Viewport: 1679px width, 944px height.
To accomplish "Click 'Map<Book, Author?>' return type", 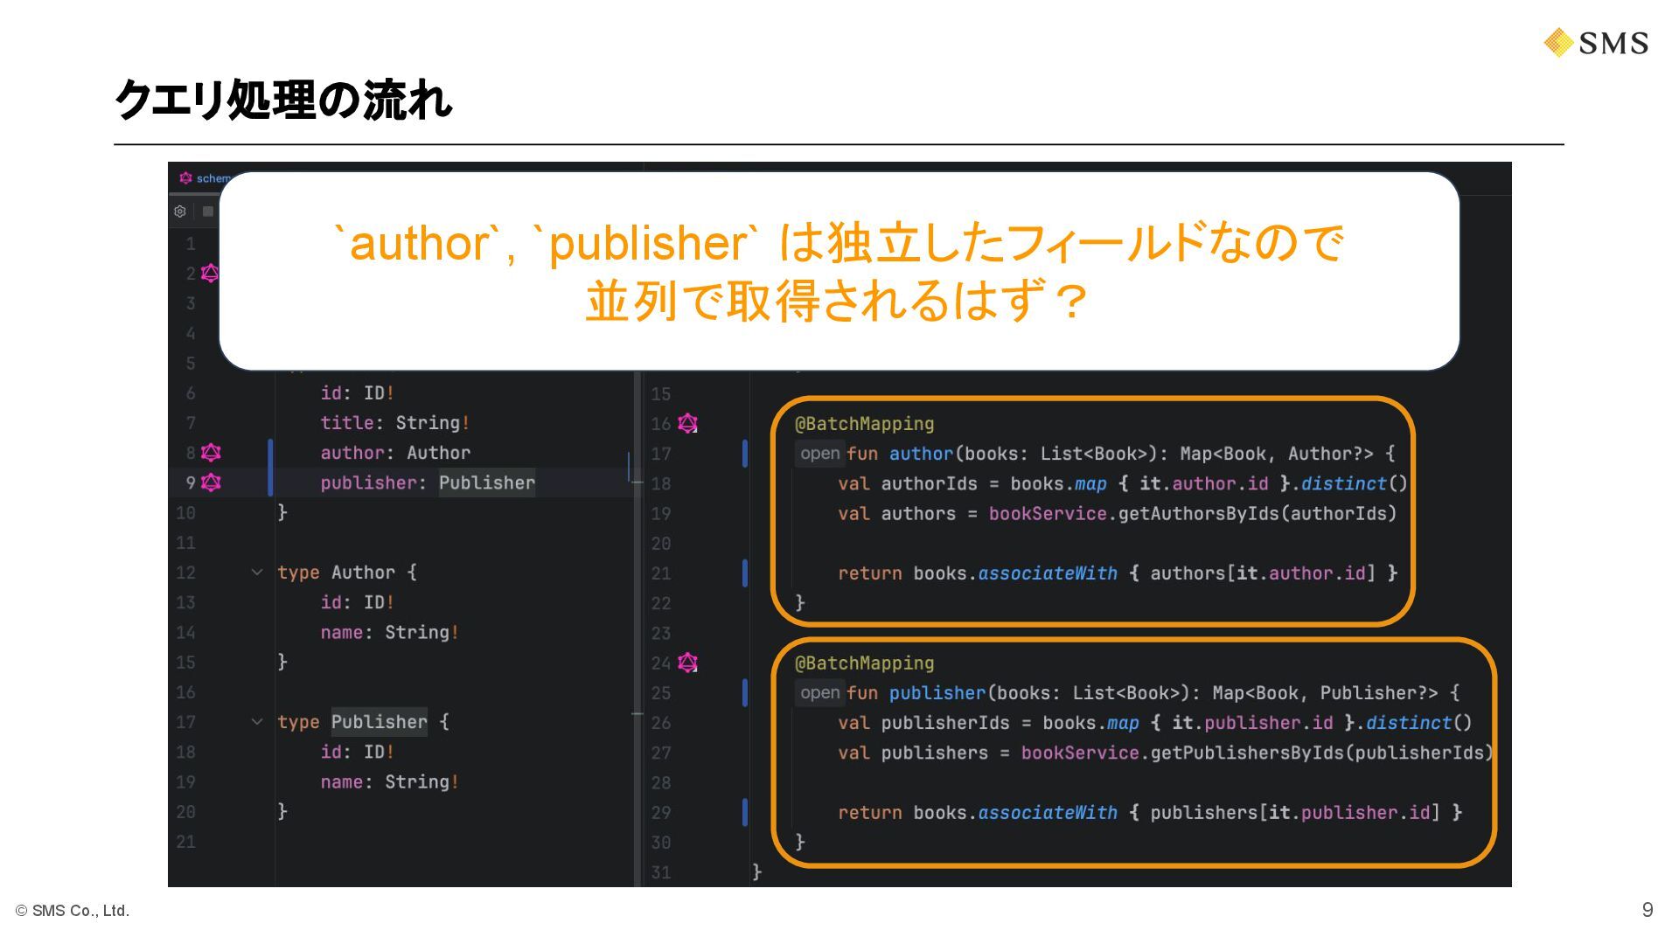I will pyautogui.click(x=1277, y=454).
